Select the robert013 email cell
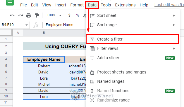Screen dimensions: 184x107 [75, 66]
